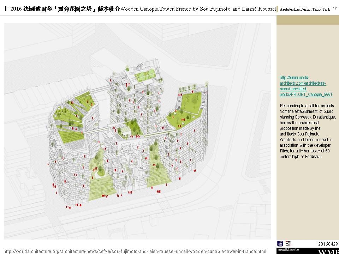Click the red and black striped logo
This screenshot has height=254, width=339.
pyautogui.click(x=289, y=243)
